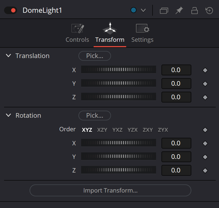Click Rotation X value field

[176, 143]
